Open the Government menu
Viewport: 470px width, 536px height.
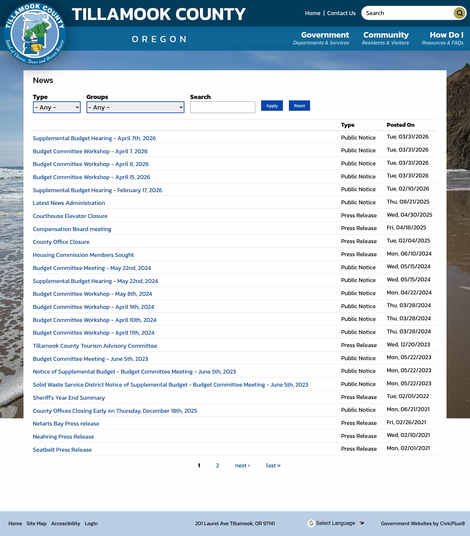[321, 38]
